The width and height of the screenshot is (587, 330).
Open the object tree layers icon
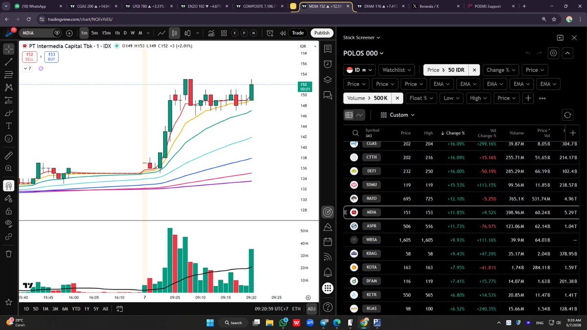coord(328,80)
